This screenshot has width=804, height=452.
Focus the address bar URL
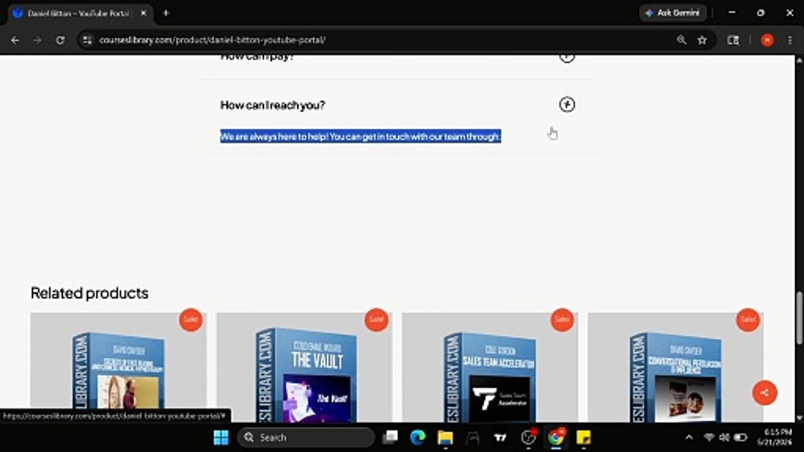pos(212,40)
